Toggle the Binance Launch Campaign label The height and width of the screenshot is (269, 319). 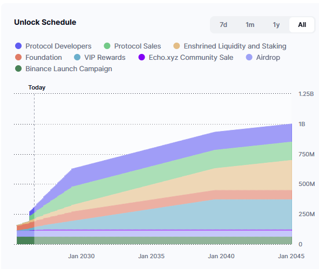point(69,69)
